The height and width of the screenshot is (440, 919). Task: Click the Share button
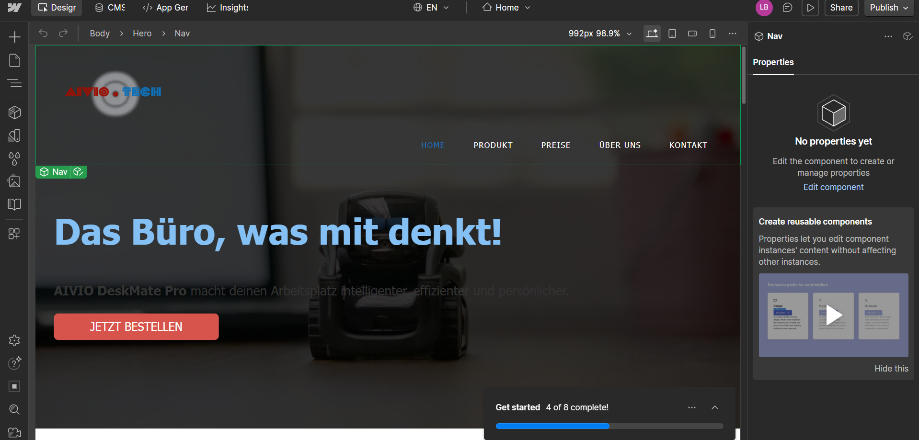coord(841,8)
